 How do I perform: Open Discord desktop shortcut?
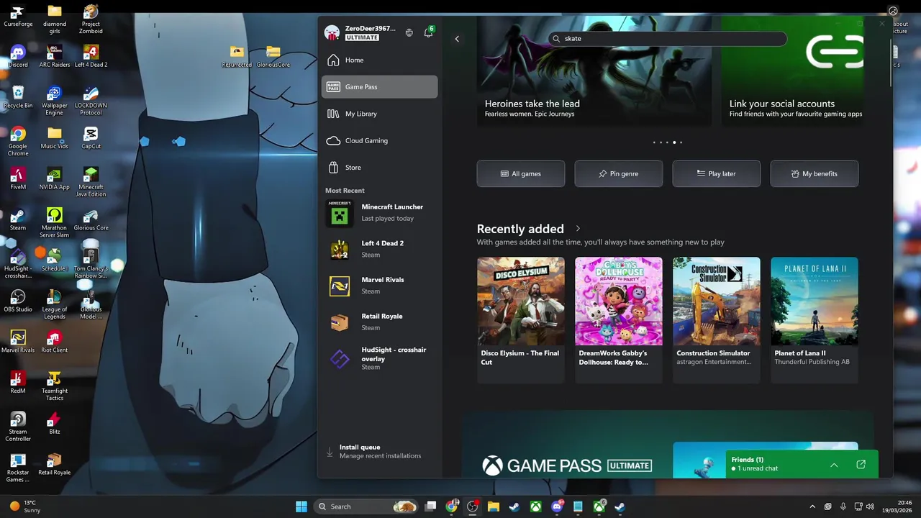point(18,57)
